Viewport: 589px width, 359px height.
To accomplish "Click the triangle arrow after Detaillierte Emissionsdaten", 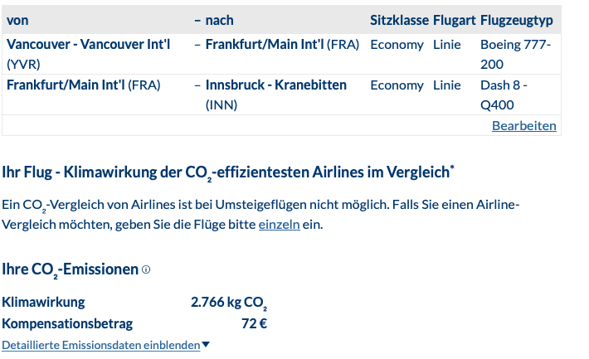I will point(206,344).
